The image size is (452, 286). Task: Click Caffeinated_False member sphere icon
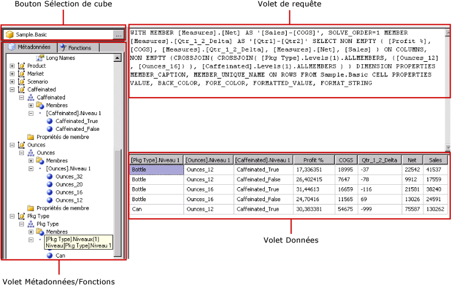[x=50, y=129]
